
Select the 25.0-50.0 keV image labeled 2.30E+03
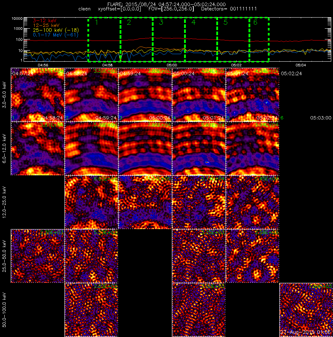tap(38, 256)
